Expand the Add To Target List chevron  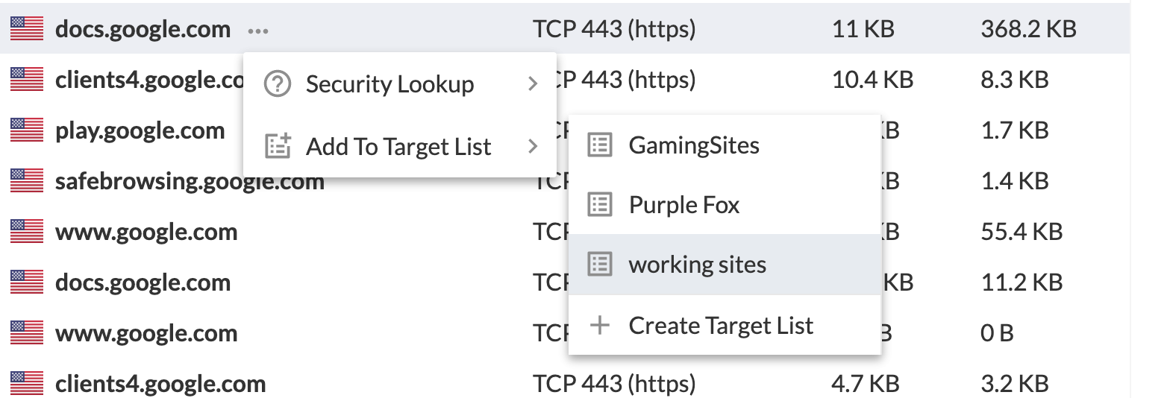532,146
